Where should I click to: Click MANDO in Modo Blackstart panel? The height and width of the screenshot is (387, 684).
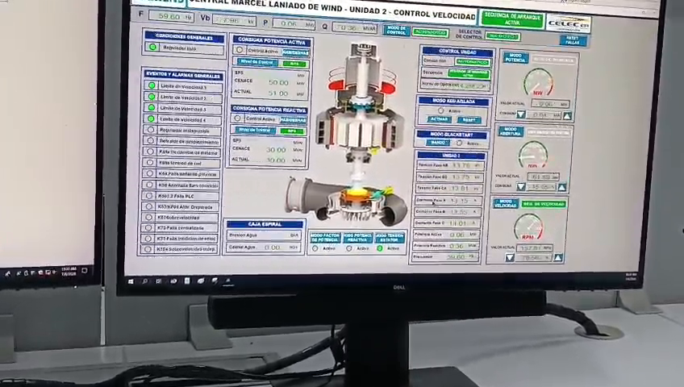coord(437,143)
